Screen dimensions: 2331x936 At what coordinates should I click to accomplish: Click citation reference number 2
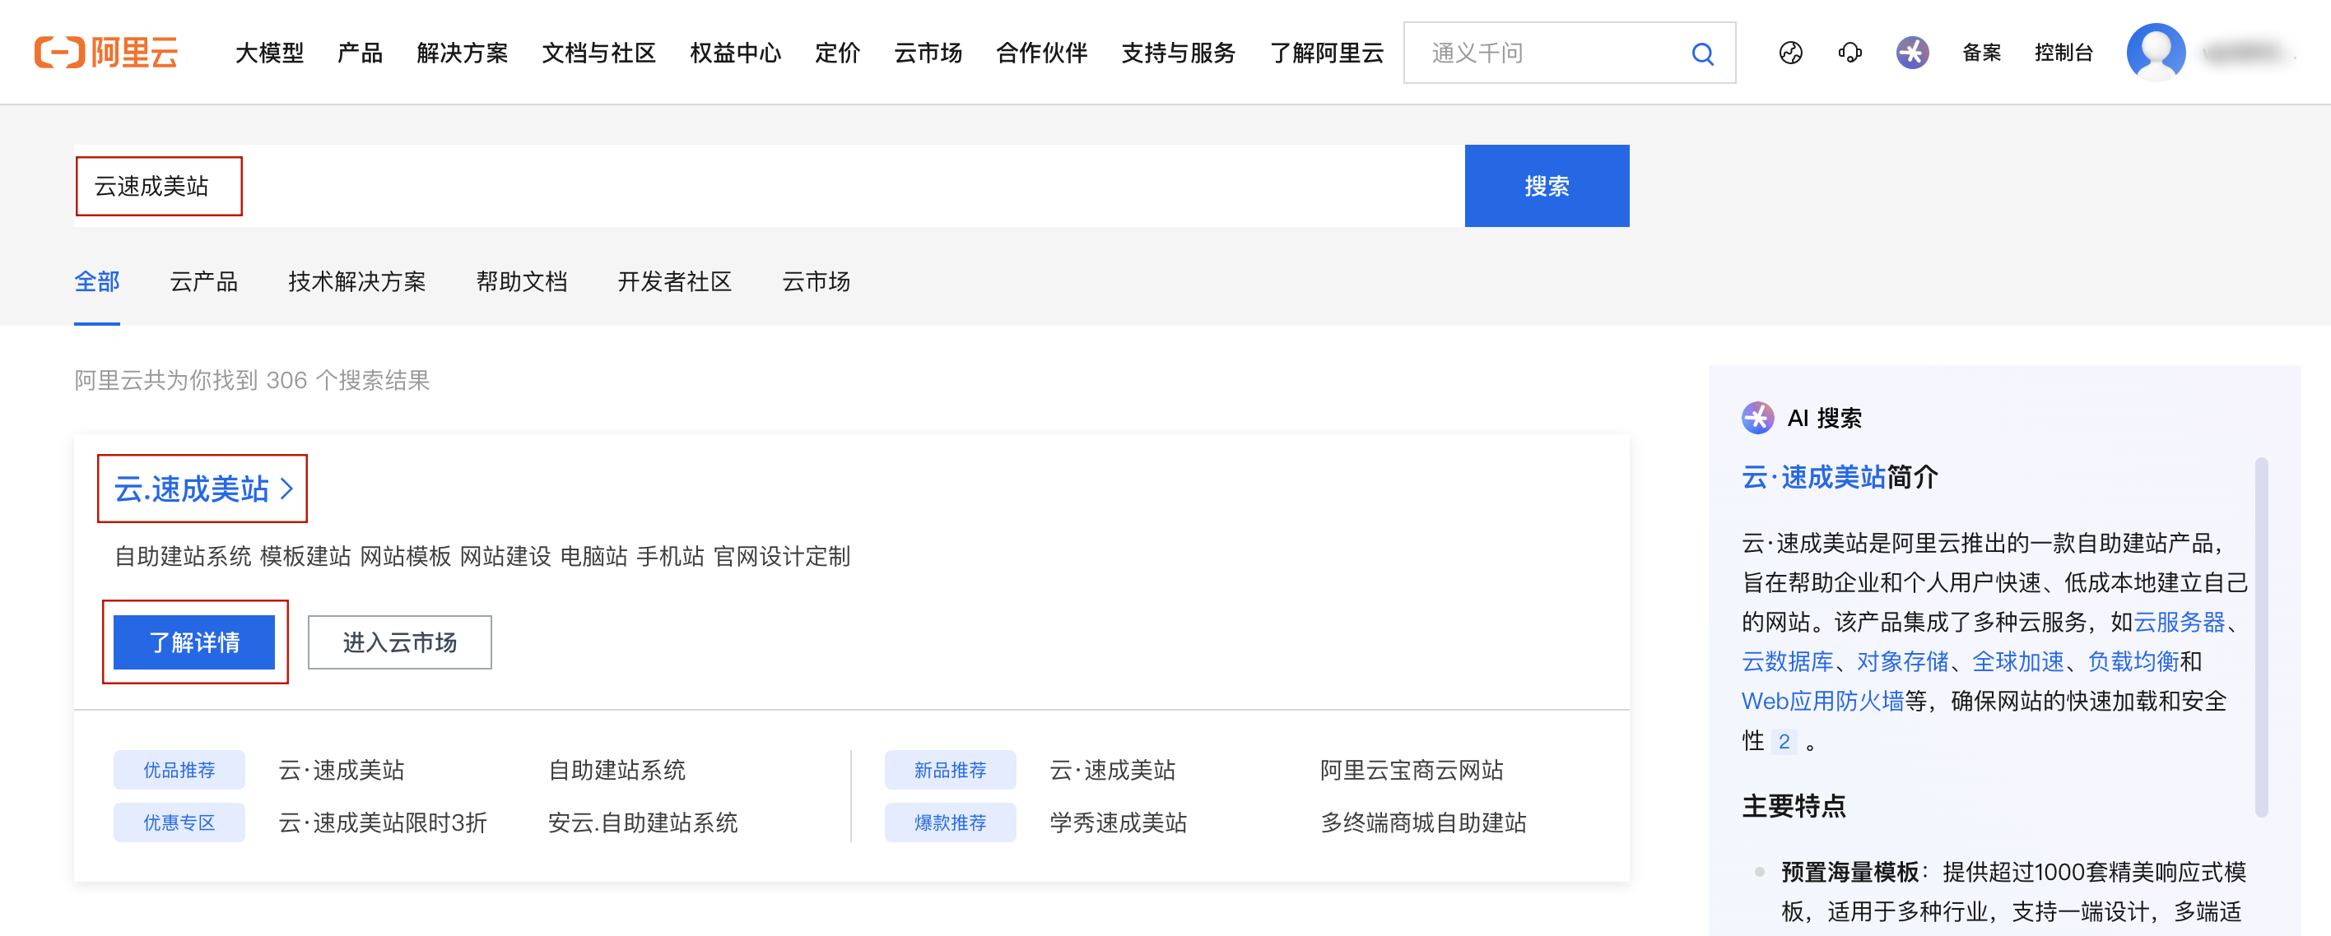coord(1784,742)
